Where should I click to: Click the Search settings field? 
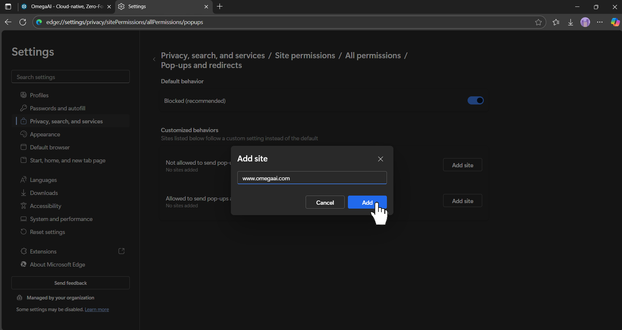tap(70, 77)
